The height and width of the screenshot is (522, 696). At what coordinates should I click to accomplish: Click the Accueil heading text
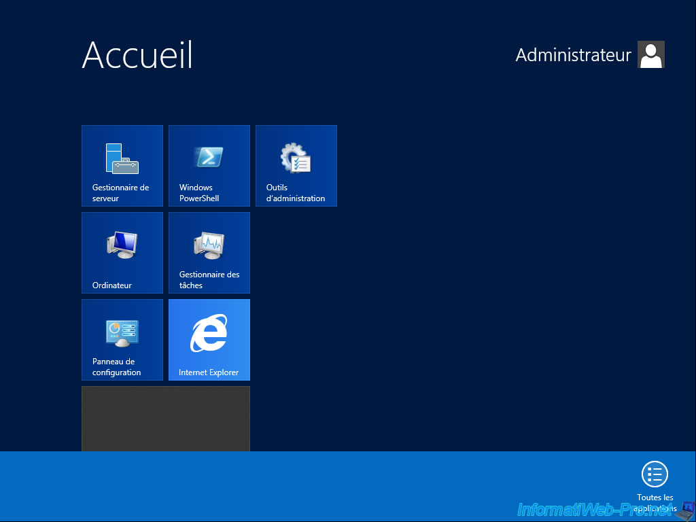(x=137, y=54)
